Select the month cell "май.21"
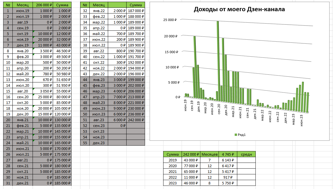This screenshot has height=189, width=333. tap(23, 143)
